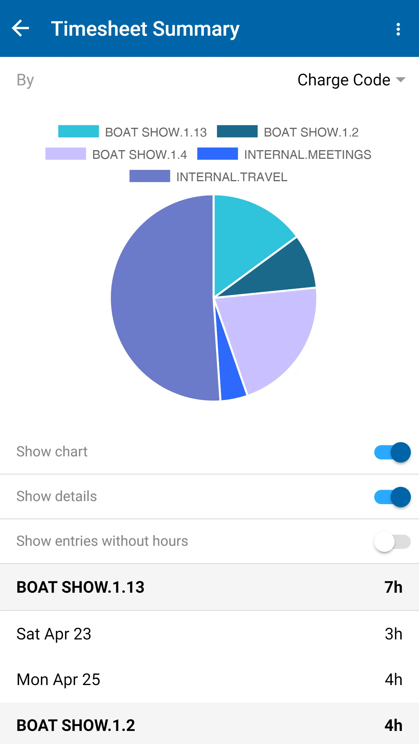Open the three-dot overflow menu

pos(398,29)
